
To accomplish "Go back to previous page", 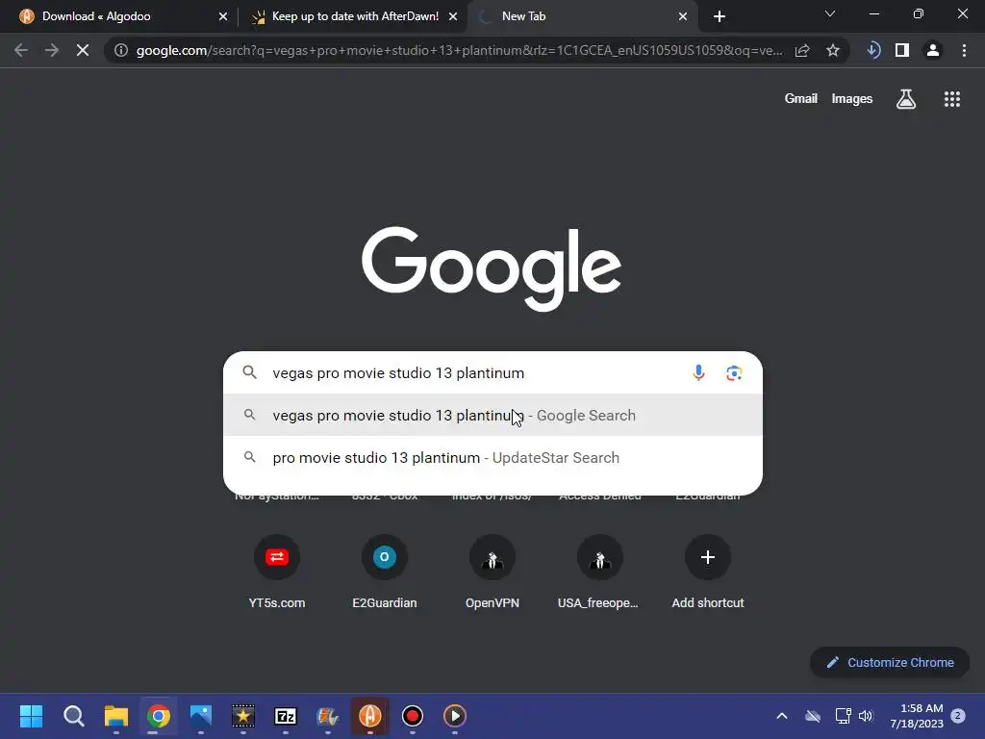I will 21,50.
